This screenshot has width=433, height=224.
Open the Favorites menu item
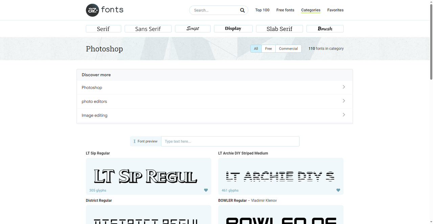pyautogui.click(x=335, y=10)
